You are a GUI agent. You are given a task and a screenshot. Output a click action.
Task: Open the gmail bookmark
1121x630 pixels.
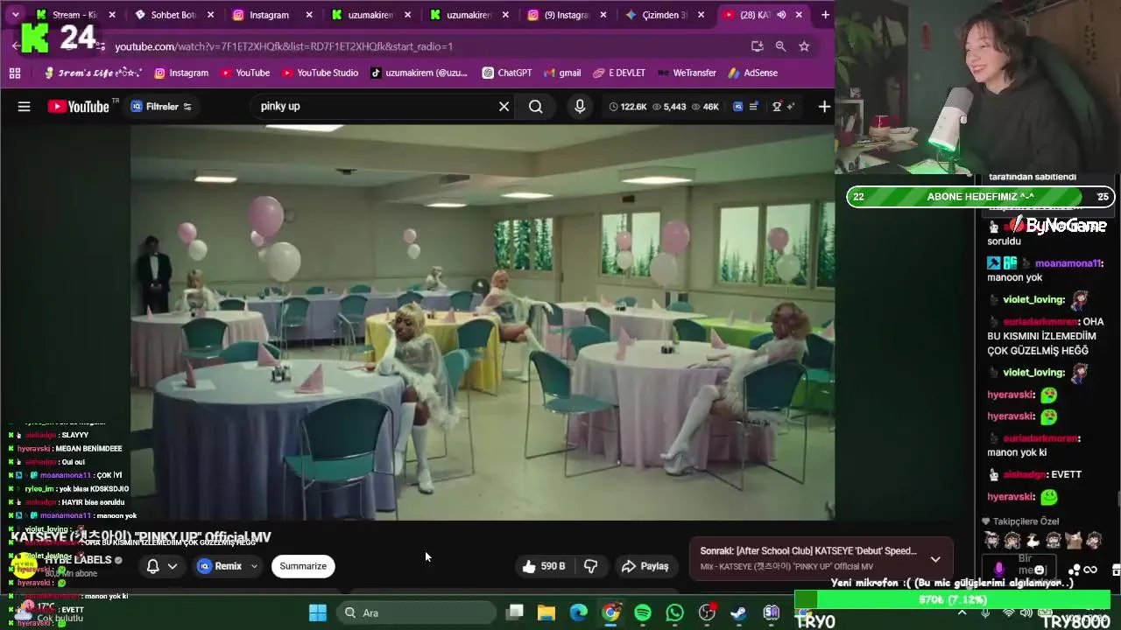pos(561,73)
